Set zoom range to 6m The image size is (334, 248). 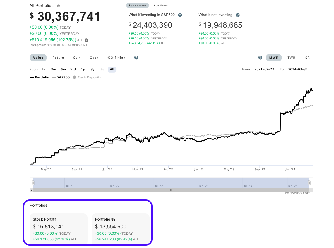pyautogui.click(x=63, y=70)
